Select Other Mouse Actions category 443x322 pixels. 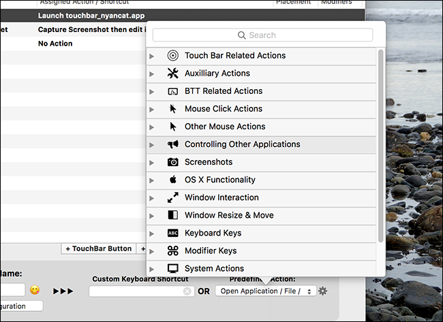coord(261,127)
